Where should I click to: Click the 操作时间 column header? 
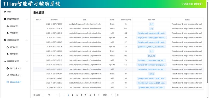(x=54, y=19)
